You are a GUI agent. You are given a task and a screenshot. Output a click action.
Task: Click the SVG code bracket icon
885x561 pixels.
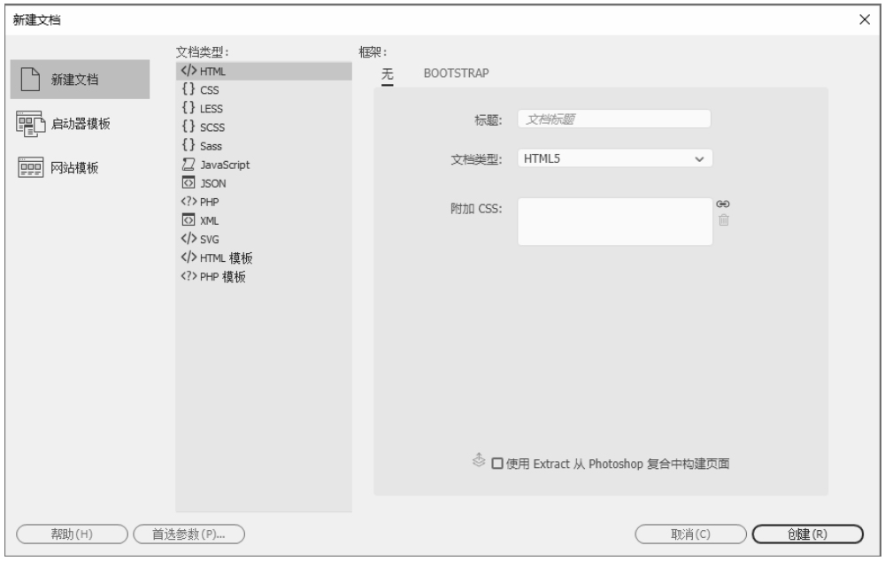[x=189, y=239]
